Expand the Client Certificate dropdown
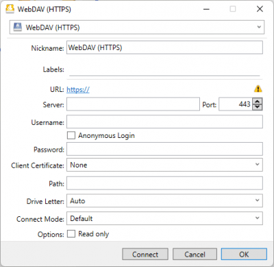 click(x=164, y=165)
